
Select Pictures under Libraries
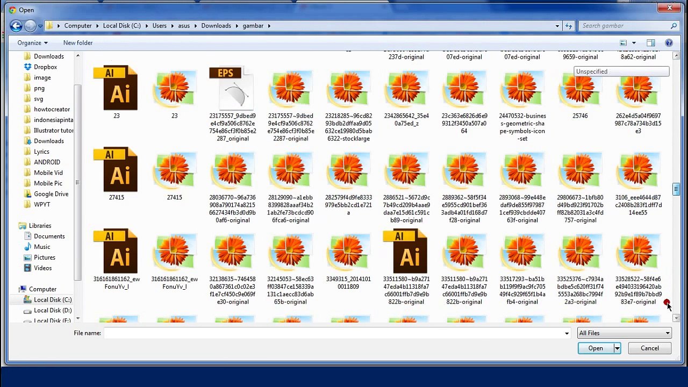44,257
